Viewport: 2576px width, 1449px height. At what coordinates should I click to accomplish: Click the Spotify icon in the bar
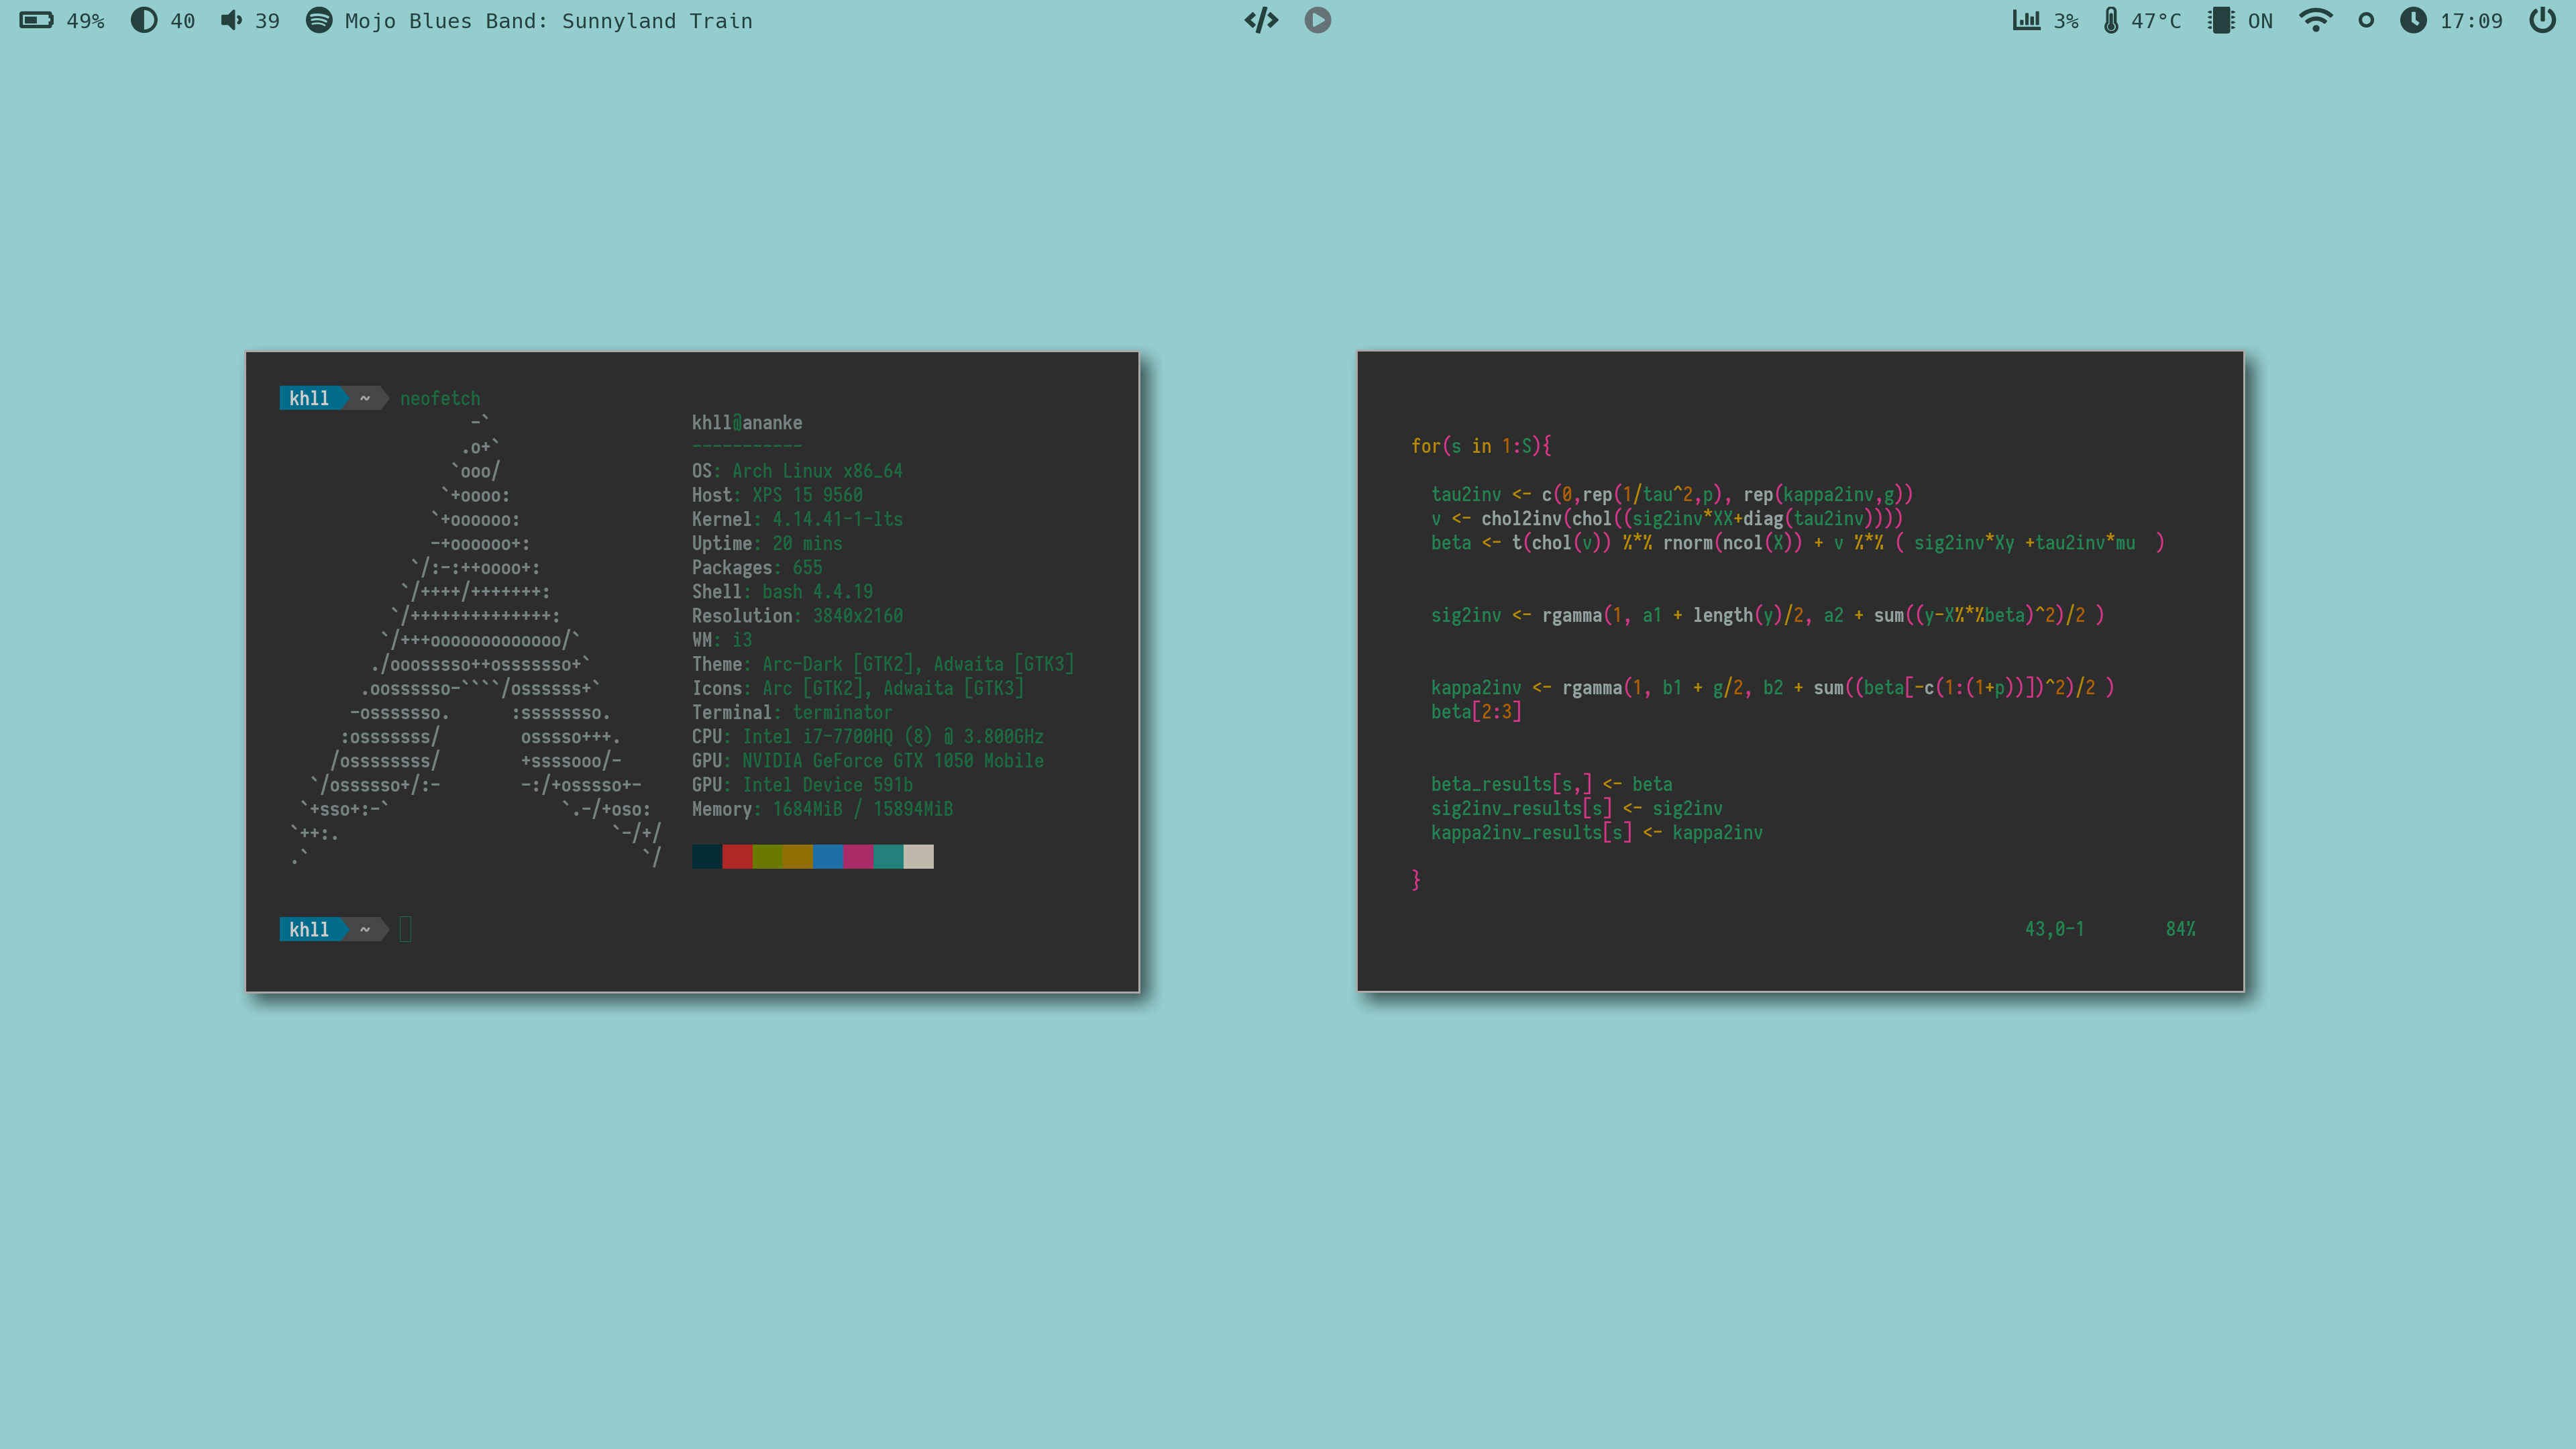pos(318,20)
